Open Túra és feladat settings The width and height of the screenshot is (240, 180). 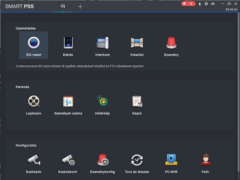click(x=137, y=164)
